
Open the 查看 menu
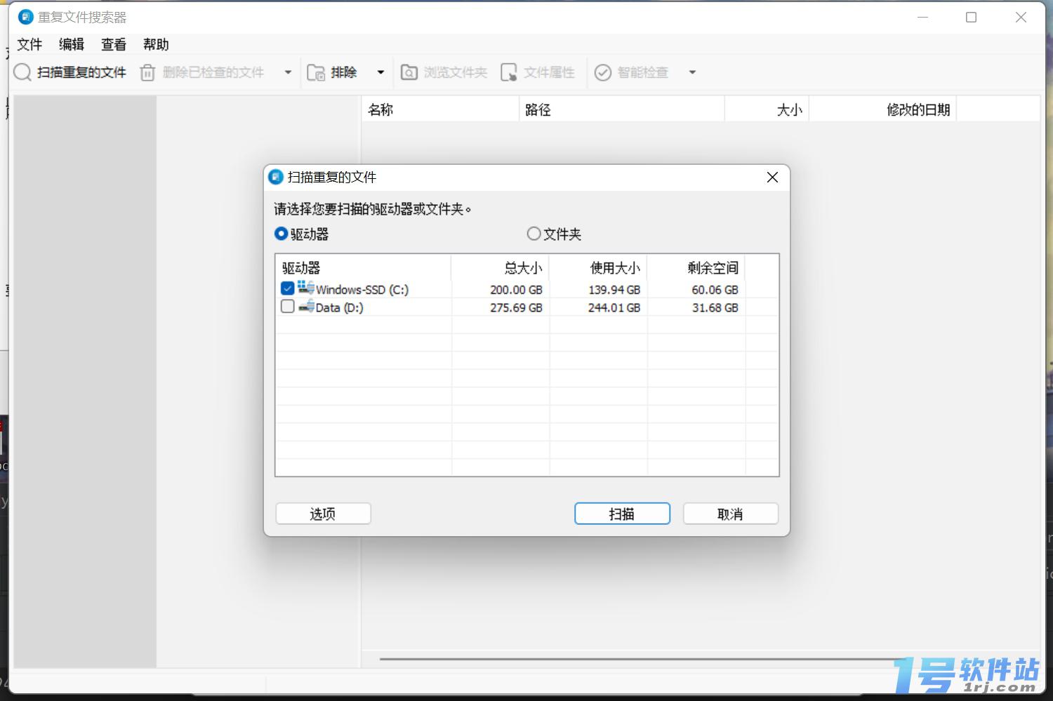(x=114, y=44)
